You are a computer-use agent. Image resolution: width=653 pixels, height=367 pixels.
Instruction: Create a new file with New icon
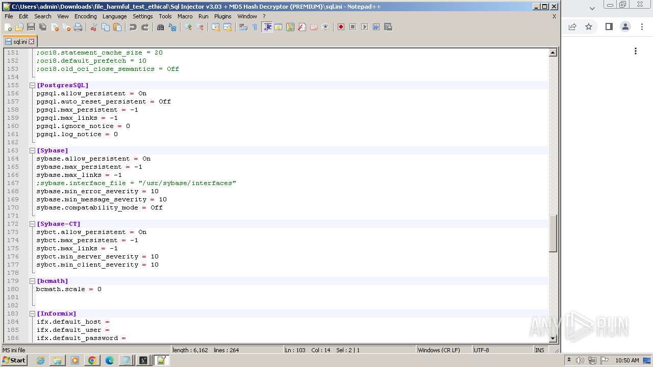coord(8,27)
